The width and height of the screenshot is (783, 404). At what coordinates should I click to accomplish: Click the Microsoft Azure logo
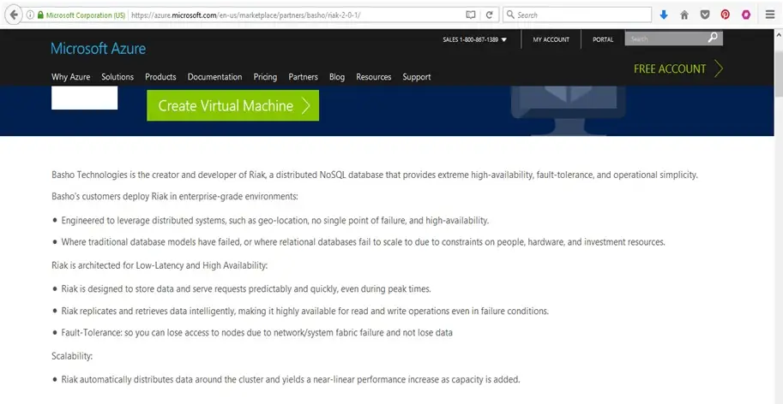[99, 48]
